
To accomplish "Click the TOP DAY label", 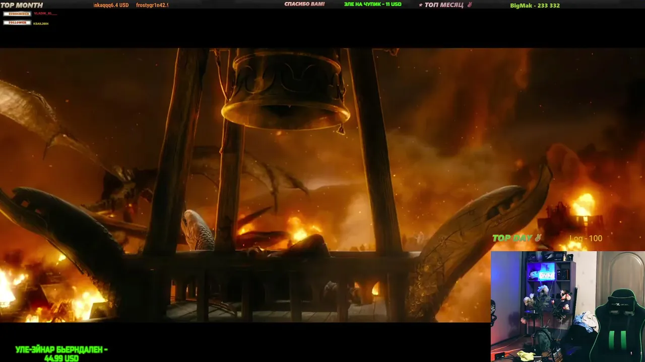I will [512, 238].
